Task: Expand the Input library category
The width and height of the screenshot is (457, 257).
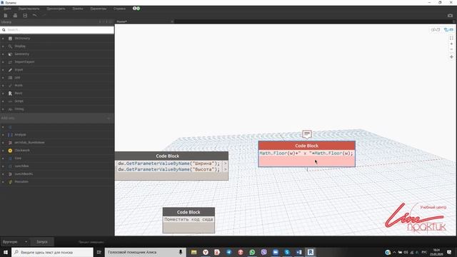Action: point(3,70)
